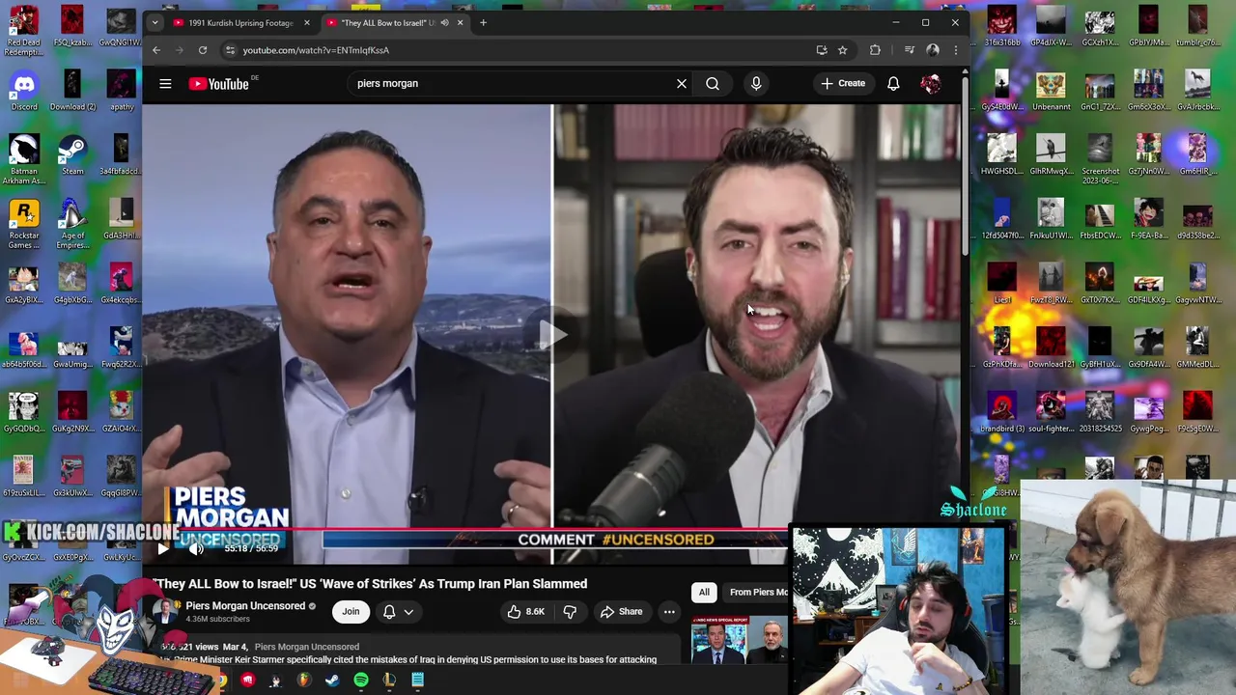Run the search with magnifier button
1236x695 pixels.
click(x=713, y=83)
